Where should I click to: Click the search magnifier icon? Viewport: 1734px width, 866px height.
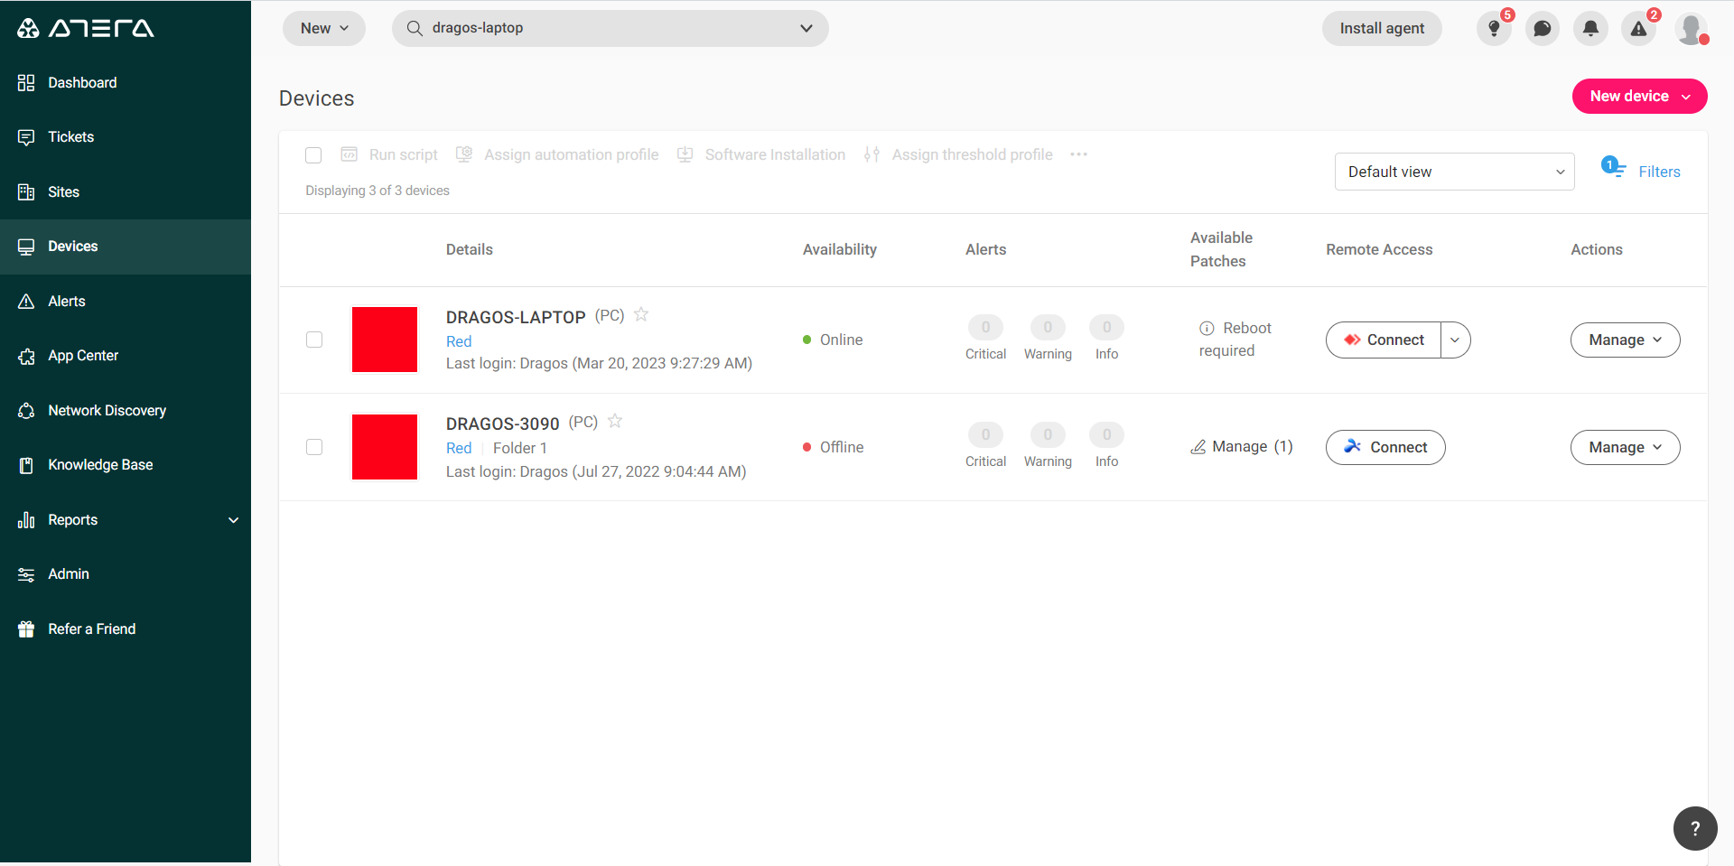coord(415,28)
